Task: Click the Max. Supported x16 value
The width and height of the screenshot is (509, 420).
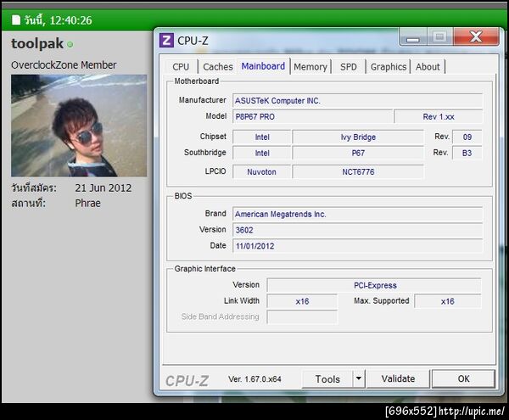Action: point(448,301)
